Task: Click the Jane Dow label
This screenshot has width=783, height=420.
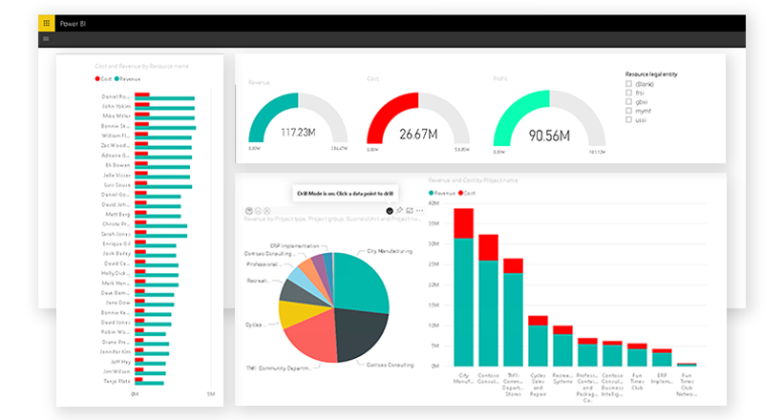Action: [117, 303]
